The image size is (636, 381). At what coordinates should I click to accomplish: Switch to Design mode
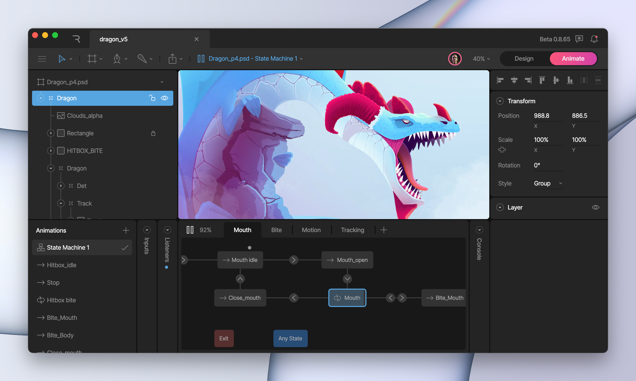524,59
